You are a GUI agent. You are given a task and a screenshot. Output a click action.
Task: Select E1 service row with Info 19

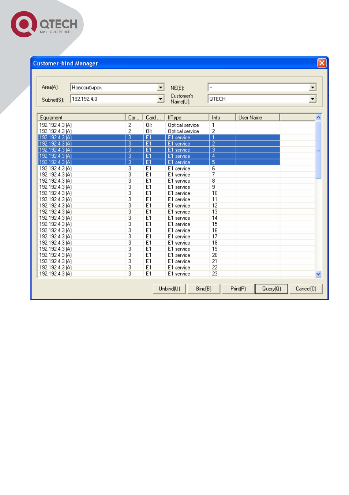[159, 249]
